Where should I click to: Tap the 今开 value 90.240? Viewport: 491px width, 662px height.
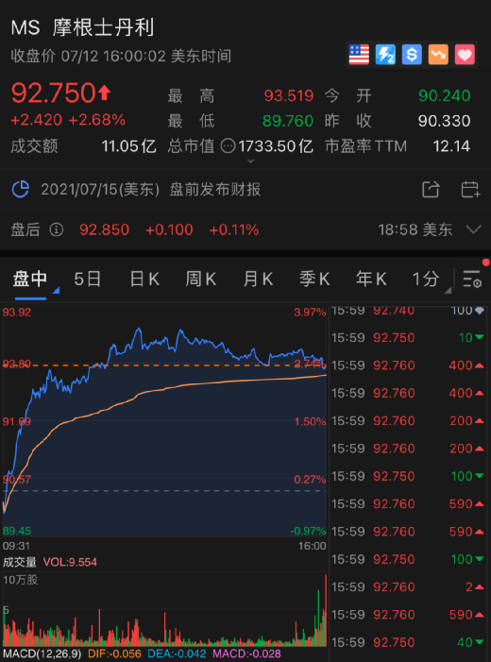pyautogui.click(x=445, y=95)
